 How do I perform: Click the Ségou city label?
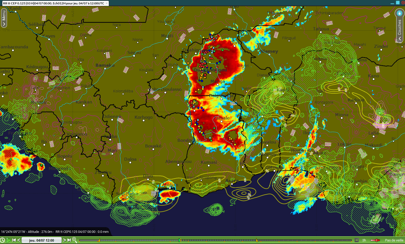tap(134, 53)
